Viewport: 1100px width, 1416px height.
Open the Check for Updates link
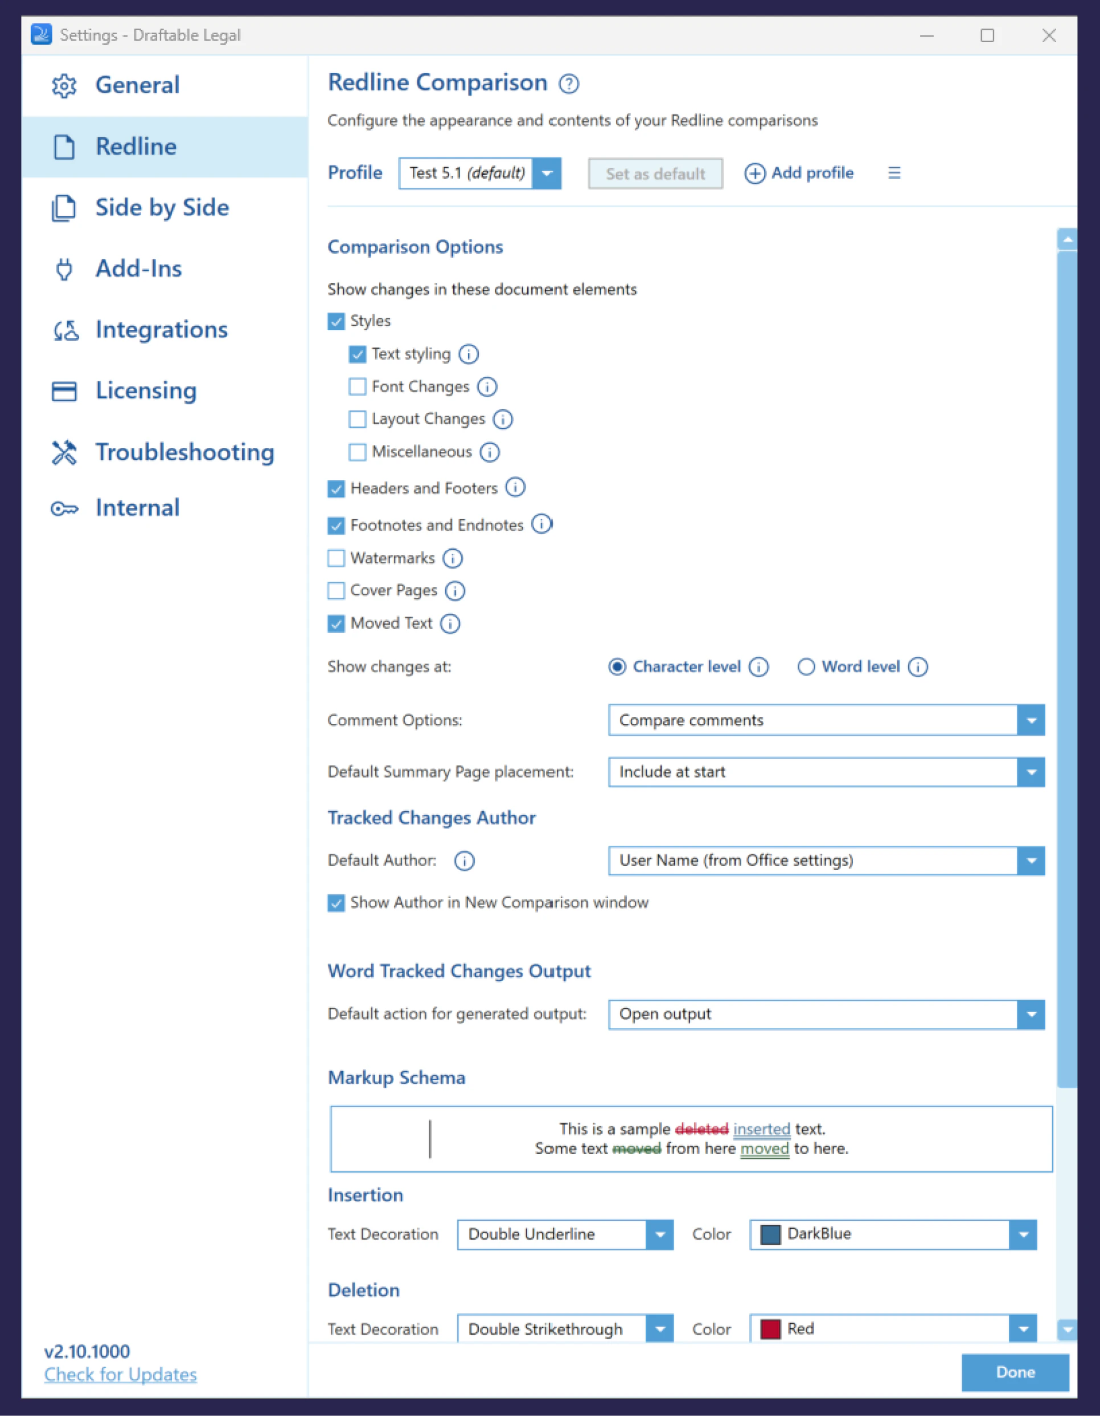120,1374
